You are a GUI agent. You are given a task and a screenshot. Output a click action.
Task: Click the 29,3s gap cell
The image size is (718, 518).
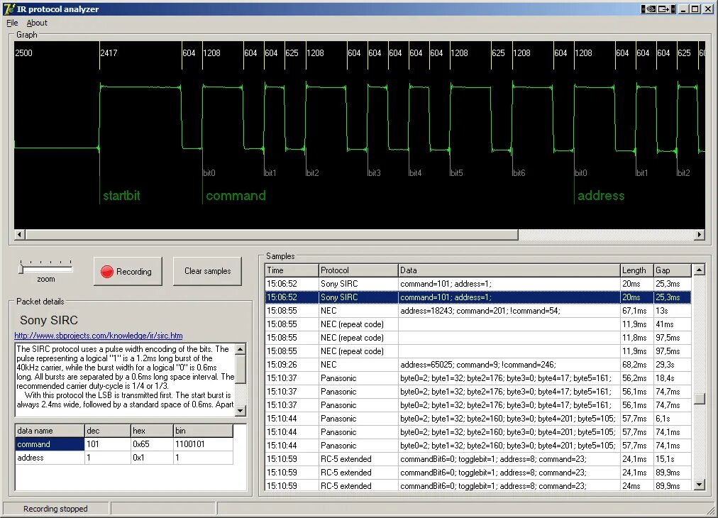(x=672, y=365)
